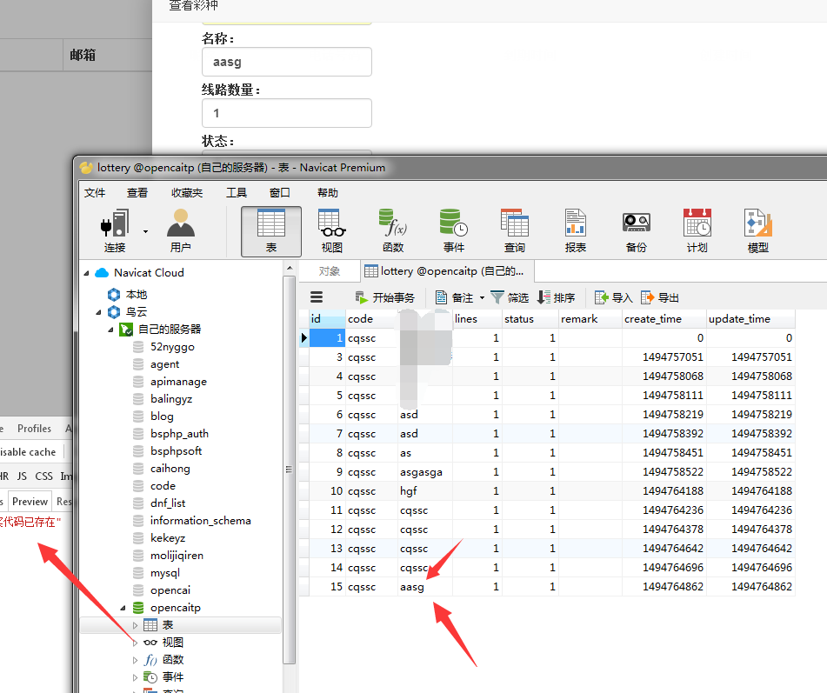This screenshot has height=693, width=827.
Task: Expand the 视图 views tree node
Action: pyautogui.click(x=135, y=643)
